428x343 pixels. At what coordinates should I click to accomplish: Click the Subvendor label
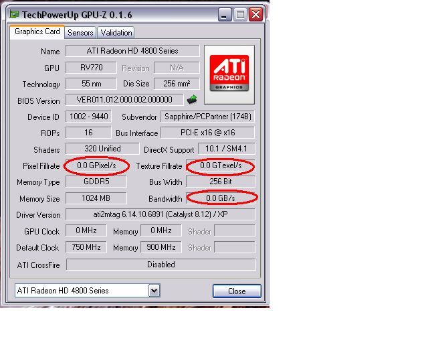(x=139, y=117)
